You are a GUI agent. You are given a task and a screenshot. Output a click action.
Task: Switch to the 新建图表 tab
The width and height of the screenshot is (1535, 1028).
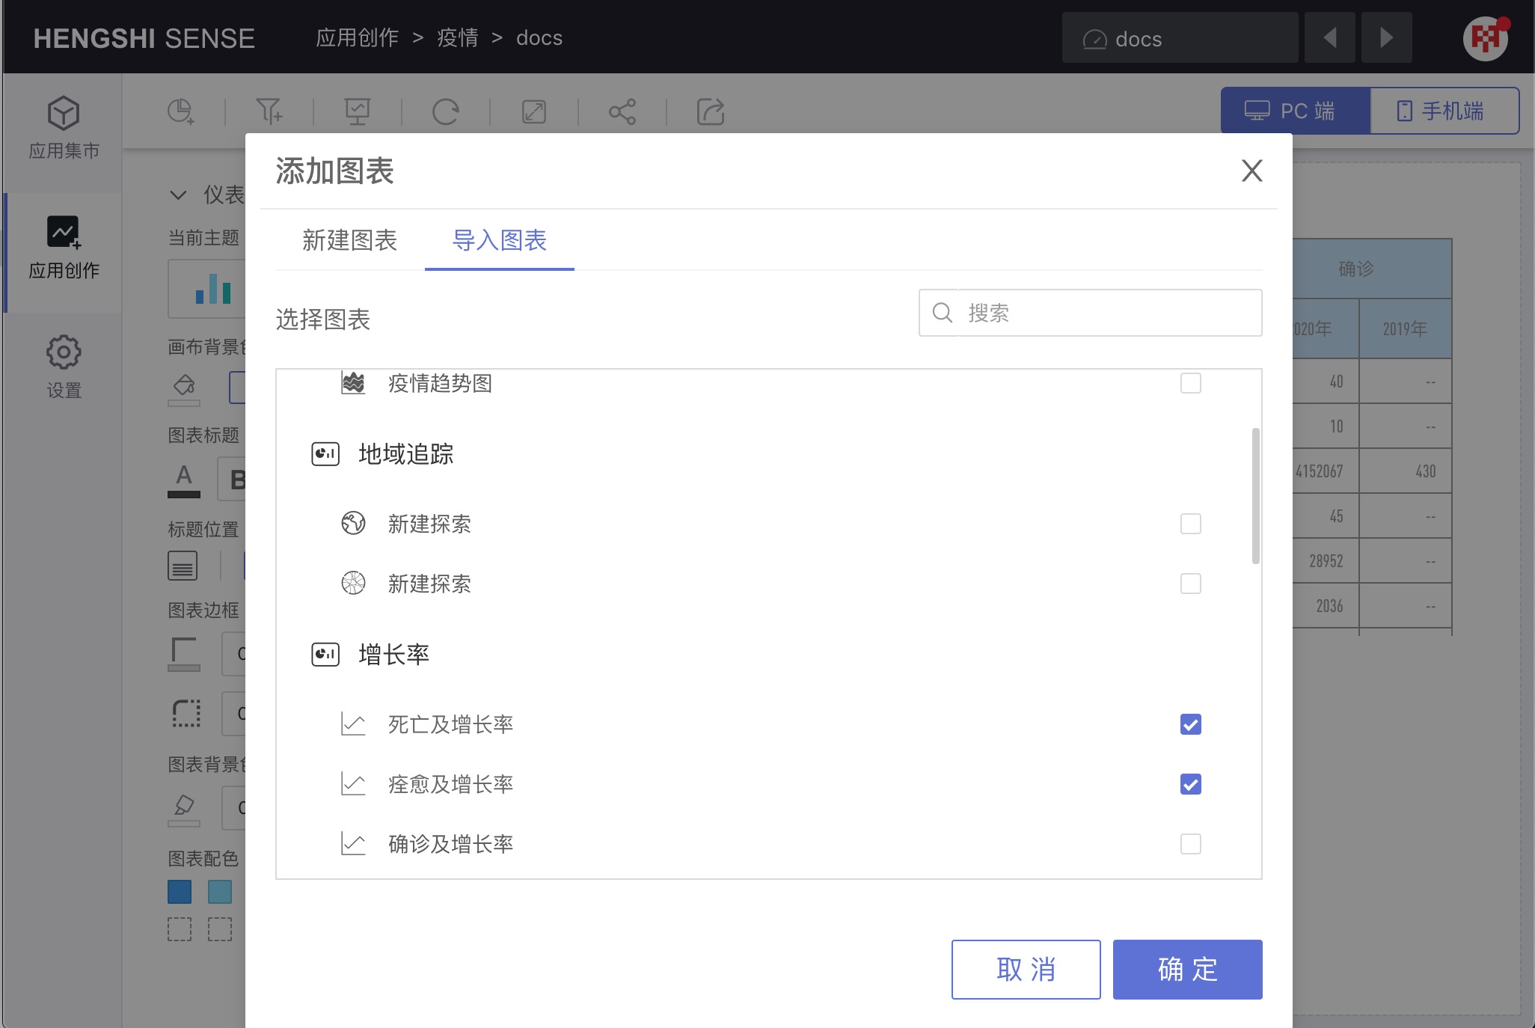(x=349, y=240)
